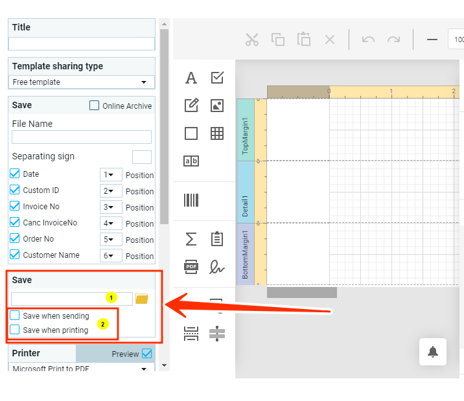Image resolution: width=464 pixels, height=401 pixels.
Task: Select the TopMargin1 band
Action: coord(246,130)
